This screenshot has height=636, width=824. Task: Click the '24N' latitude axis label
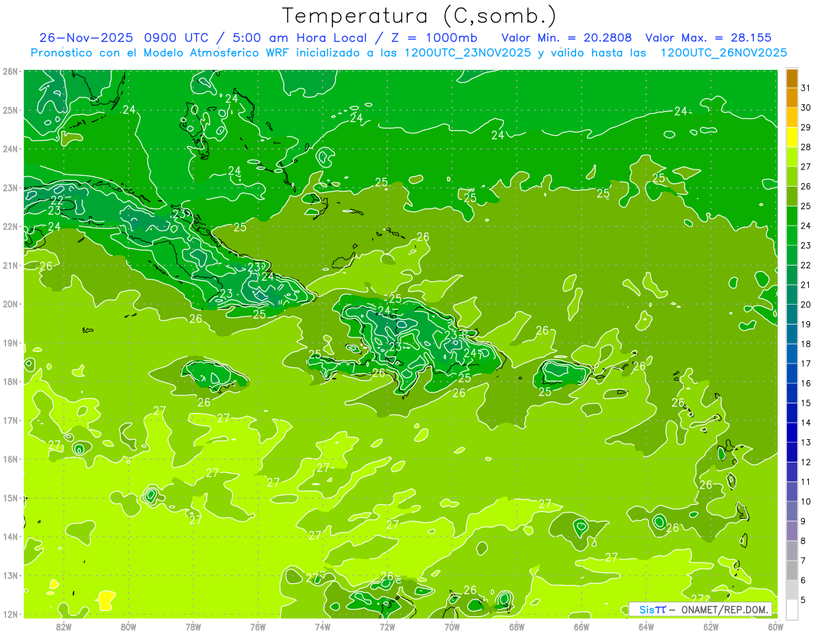[x=10, y=149]
